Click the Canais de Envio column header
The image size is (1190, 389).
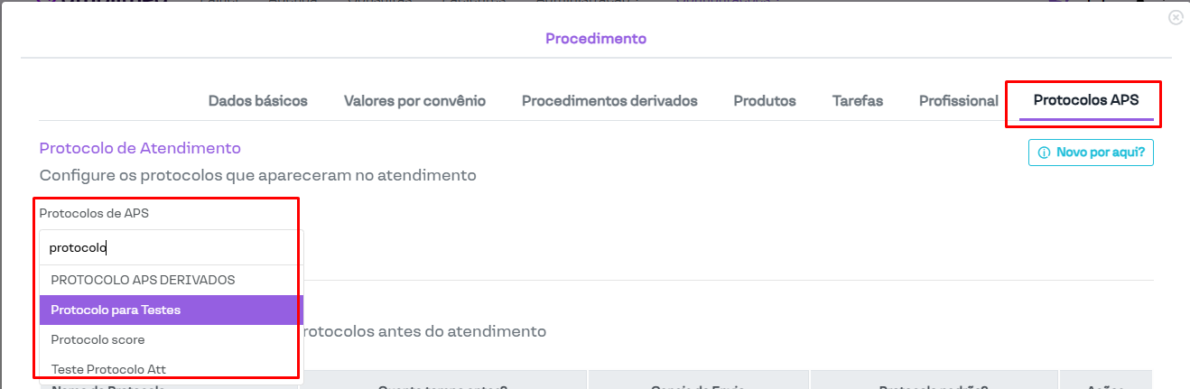pos(697,385)
